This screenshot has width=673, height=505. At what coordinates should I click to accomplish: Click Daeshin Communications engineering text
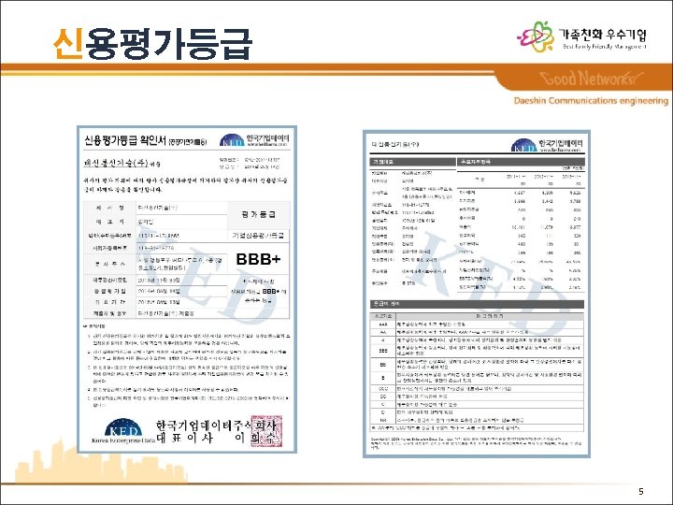point(591,100)
